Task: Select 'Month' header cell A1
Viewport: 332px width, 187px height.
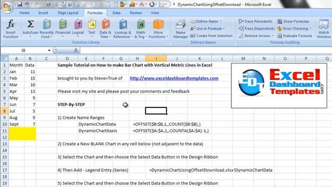Action: tap(16, 65)
